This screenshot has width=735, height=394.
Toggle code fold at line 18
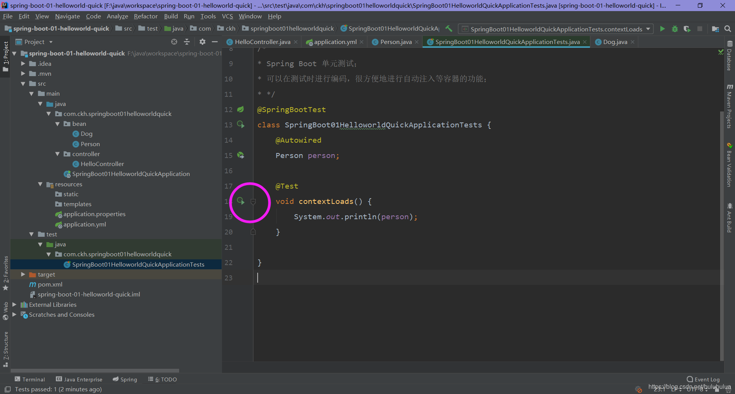click(x=253, y=202)
